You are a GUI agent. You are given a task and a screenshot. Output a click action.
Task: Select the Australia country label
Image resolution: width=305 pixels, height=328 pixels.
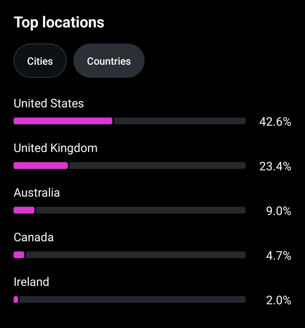[x=37, y=193]
